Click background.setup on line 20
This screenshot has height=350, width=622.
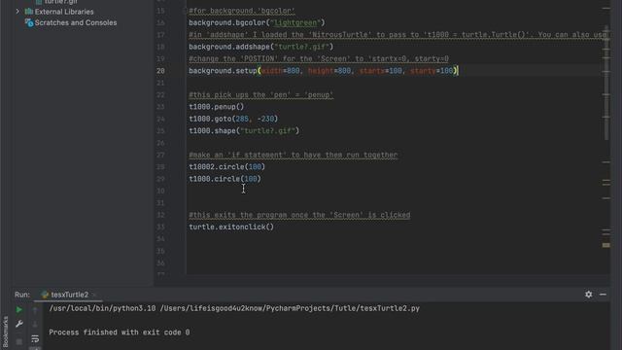[223, 71]
